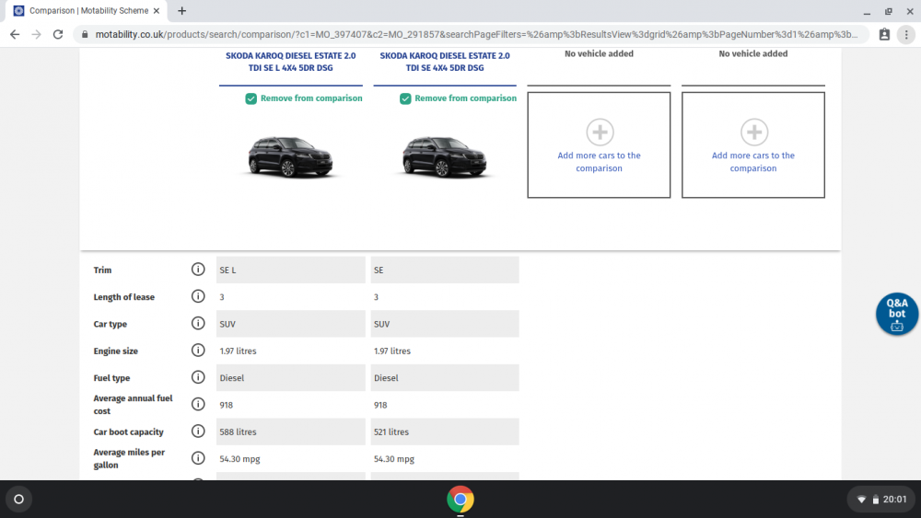Click the Trim row label
Screen dimensions: 921x518
click(102, 270)
